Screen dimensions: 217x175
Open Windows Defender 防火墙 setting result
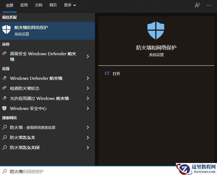[x=47, y=78]
